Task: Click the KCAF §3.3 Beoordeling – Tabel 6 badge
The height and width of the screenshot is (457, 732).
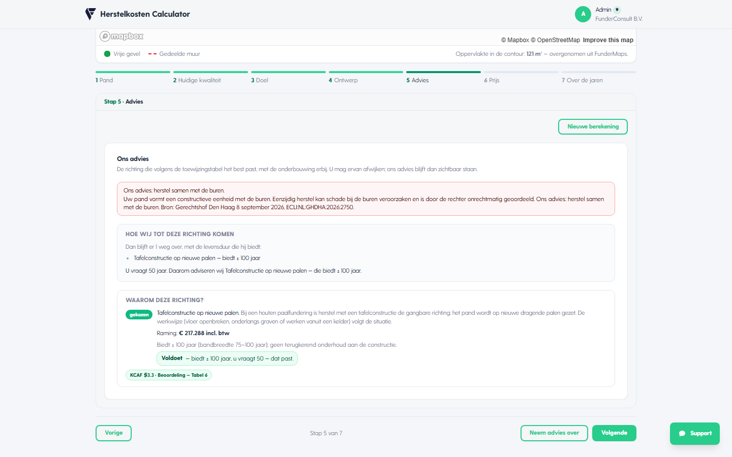Action: click(169, 375)
